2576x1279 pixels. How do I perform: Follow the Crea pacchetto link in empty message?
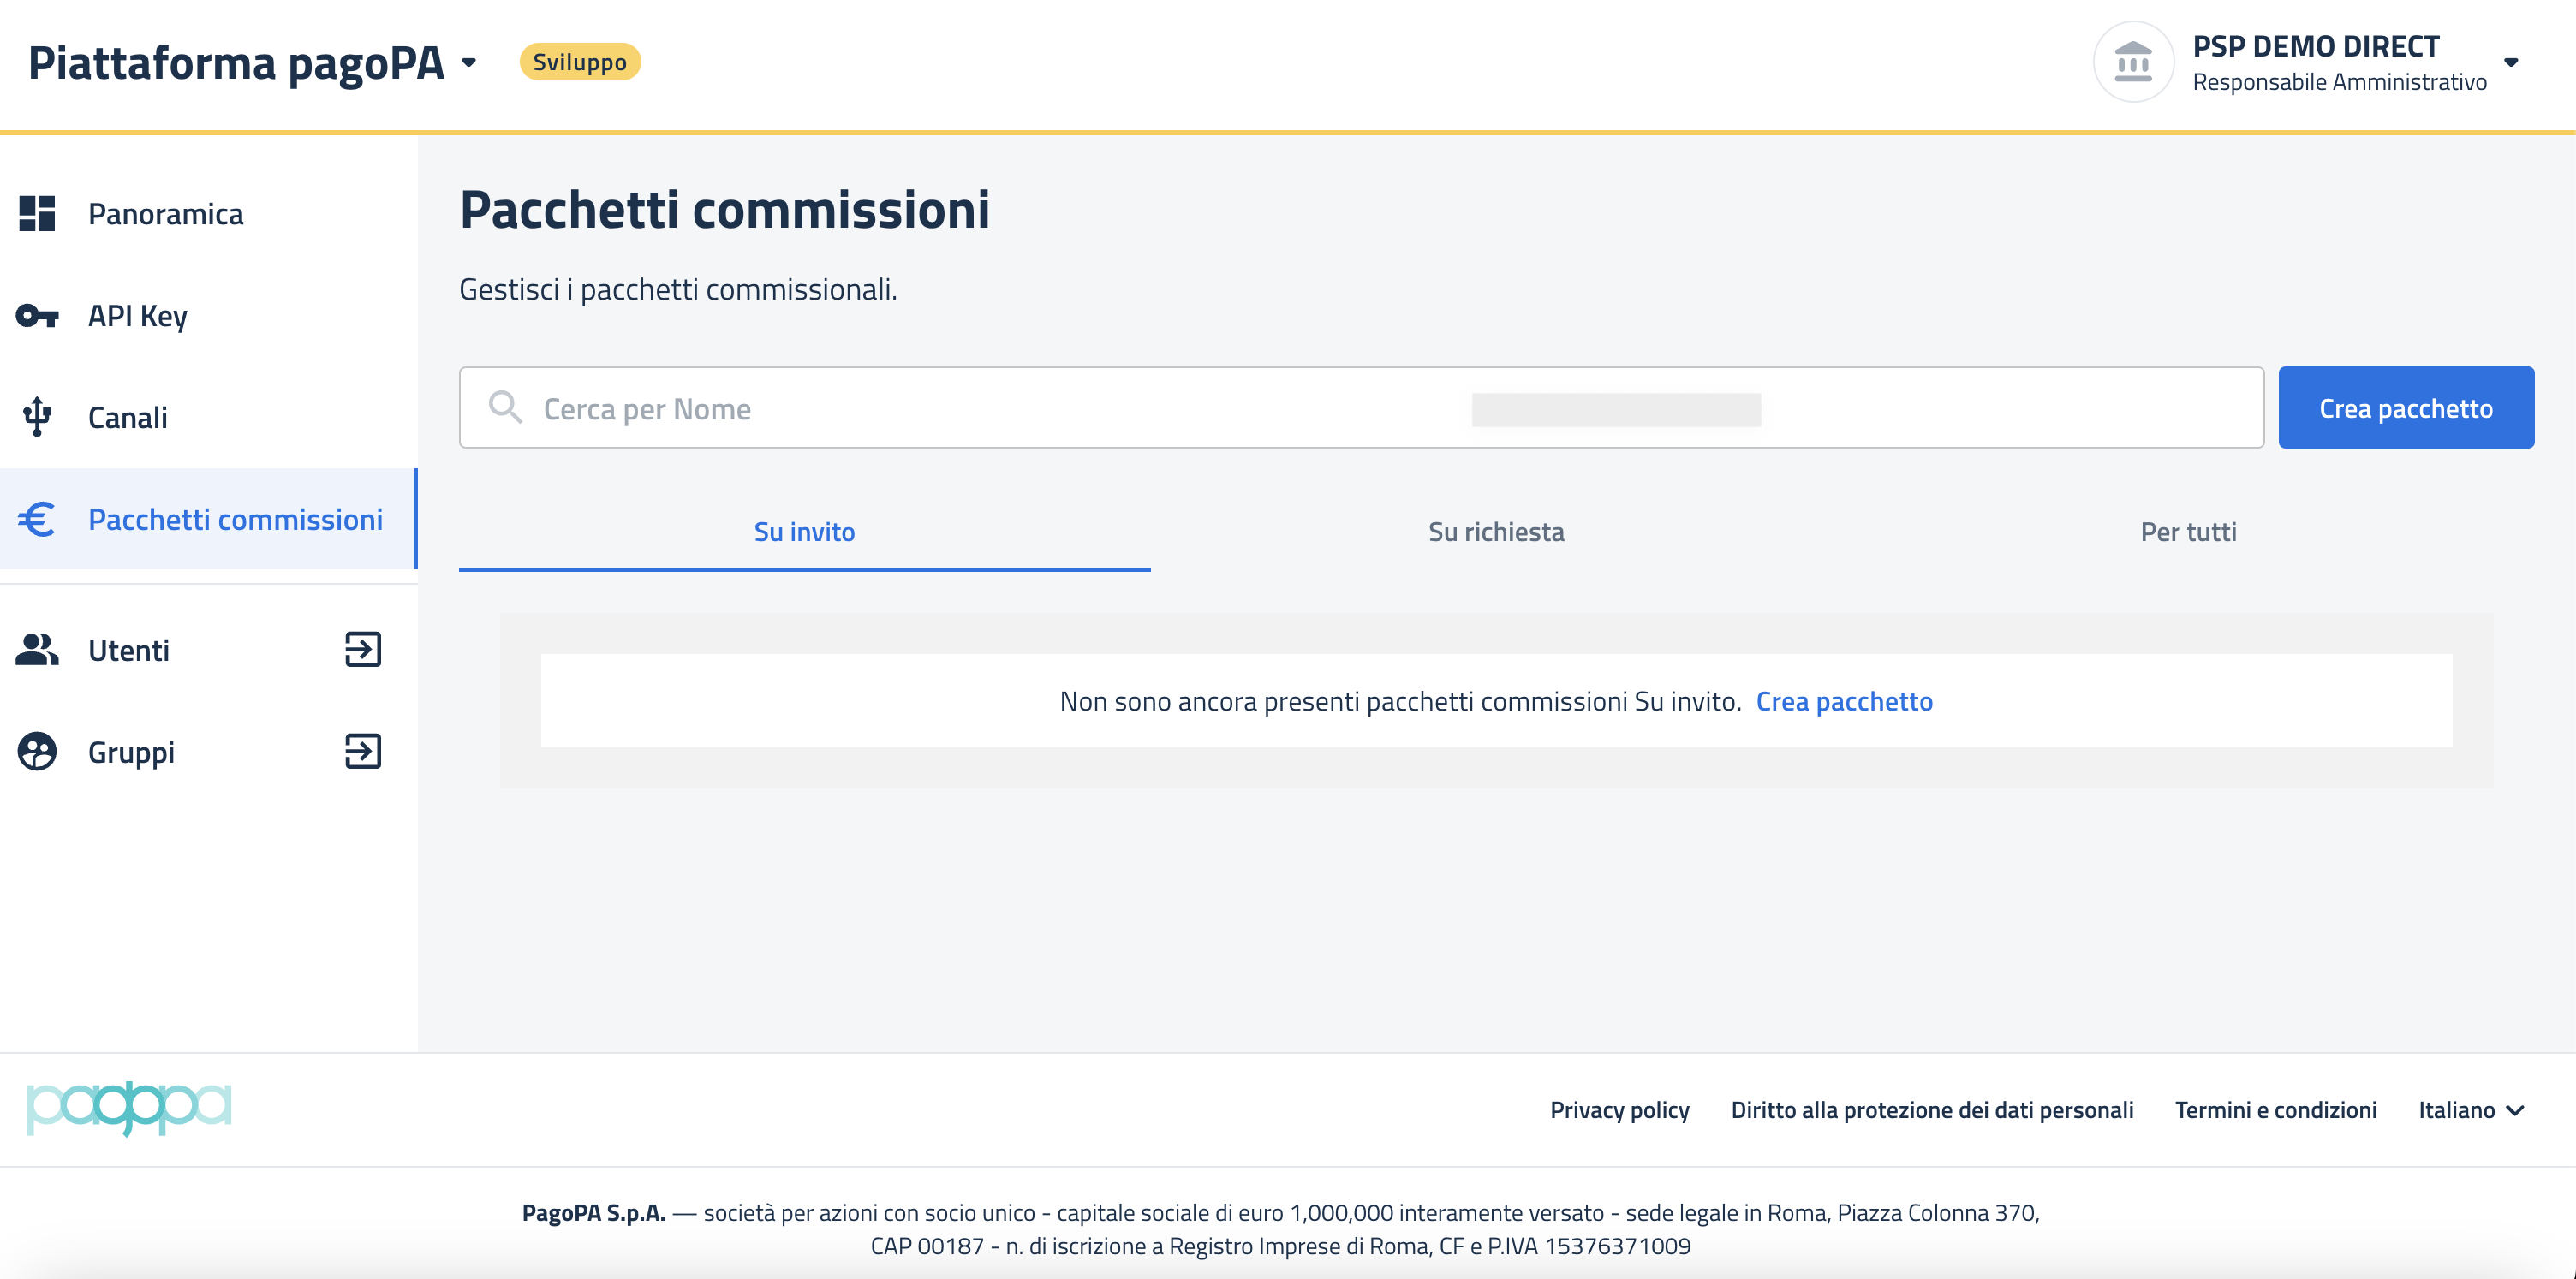pyautogui.click(x=1844, y=701)
